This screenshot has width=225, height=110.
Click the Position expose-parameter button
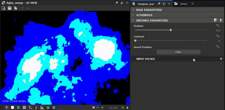tap(218, 26)
